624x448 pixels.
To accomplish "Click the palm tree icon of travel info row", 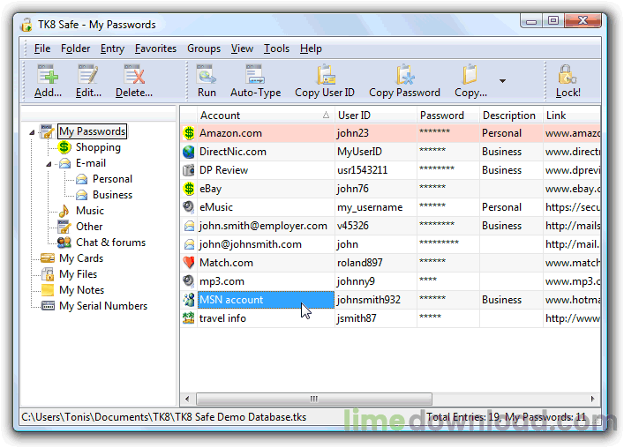I will (x=189, y=318).
